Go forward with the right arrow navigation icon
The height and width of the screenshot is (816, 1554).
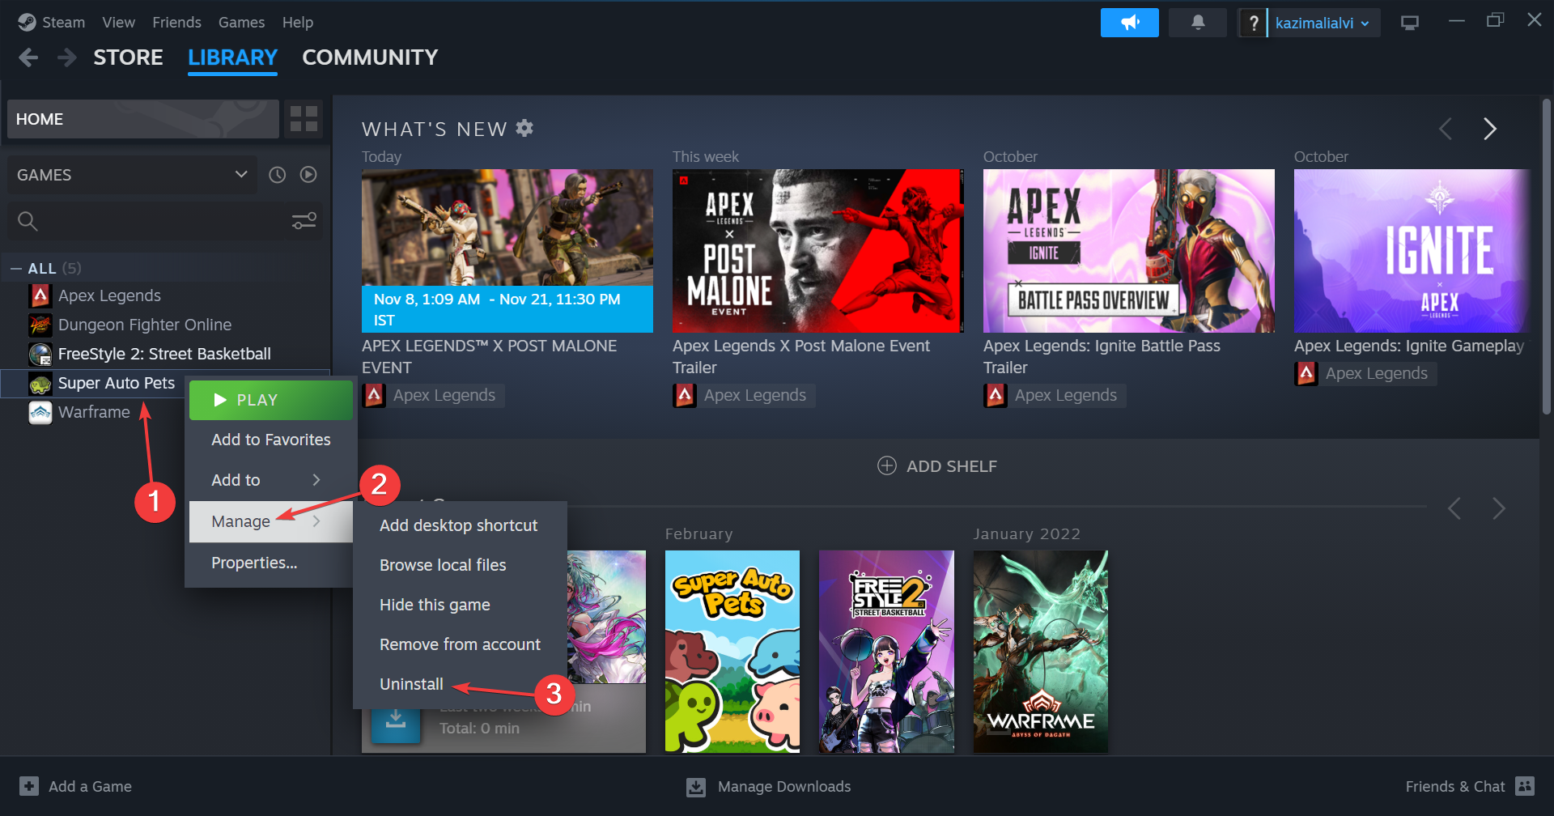[x=67, y=57]
